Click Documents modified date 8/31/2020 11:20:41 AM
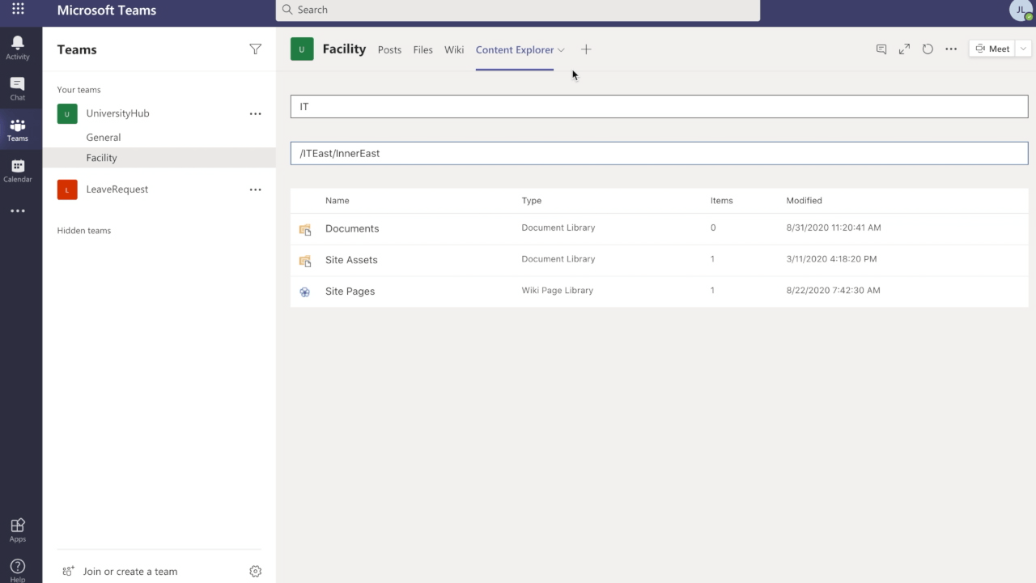 pos(834,228)
